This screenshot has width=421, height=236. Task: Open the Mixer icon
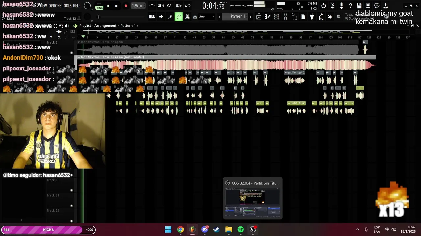click(285, 17)
